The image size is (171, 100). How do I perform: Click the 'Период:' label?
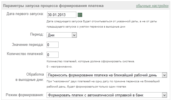click(x=37, y=34)
